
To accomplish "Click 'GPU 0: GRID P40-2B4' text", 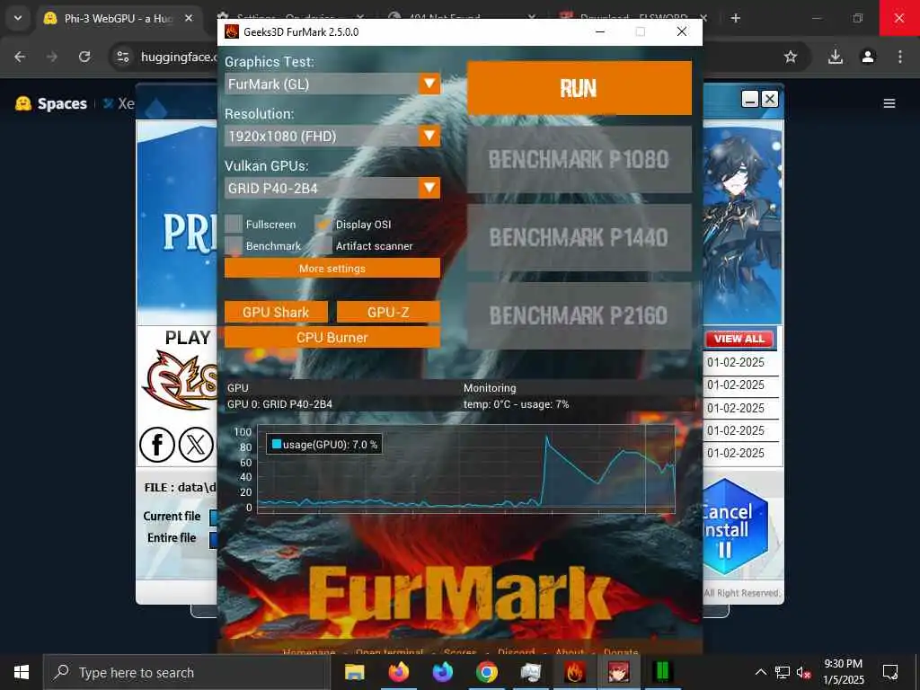I will [279, 404].
